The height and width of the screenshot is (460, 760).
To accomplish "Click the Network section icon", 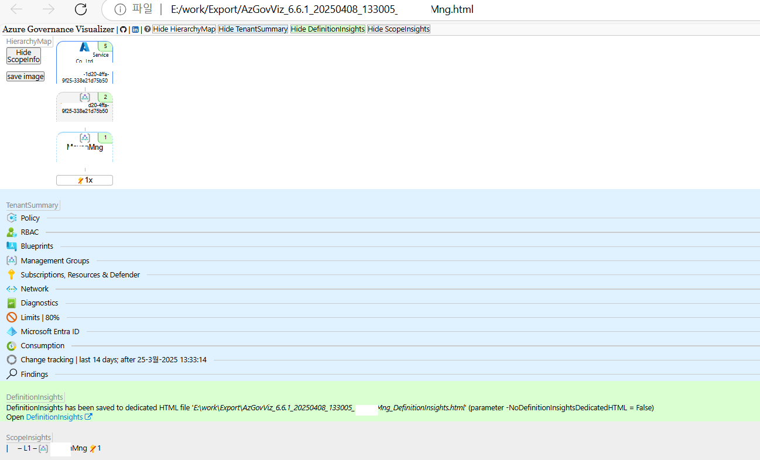I will pyautogui.click(x=12, y=289).
